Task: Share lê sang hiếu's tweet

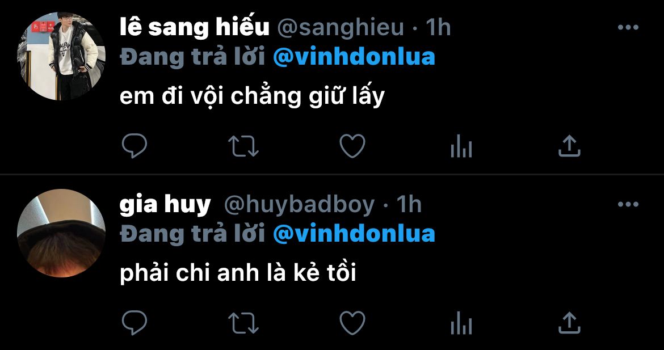Action: [x=569, y=146]
